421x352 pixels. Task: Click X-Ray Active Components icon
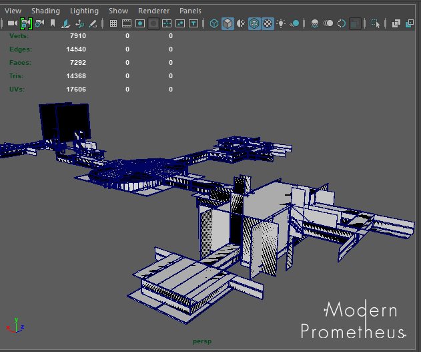pos(410,23)
